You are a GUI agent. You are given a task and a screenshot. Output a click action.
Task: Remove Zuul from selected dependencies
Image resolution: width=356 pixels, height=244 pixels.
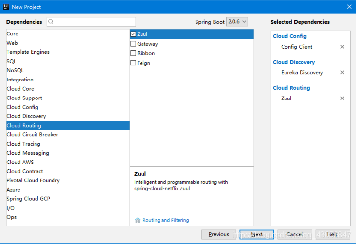(x=342, y=98)
